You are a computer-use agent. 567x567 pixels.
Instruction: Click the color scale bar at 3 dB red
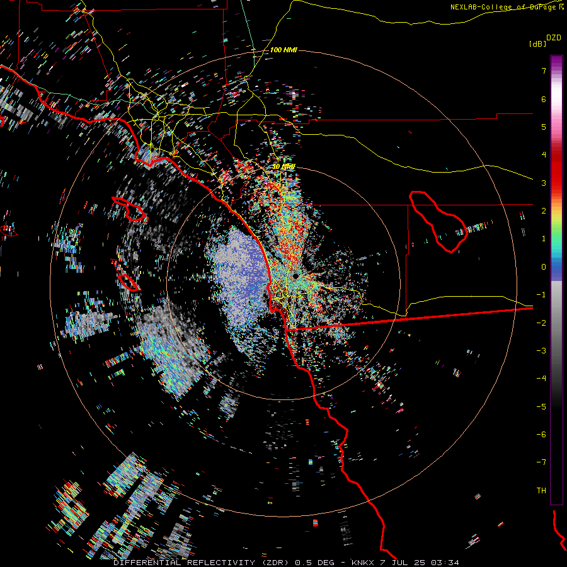pyautogui.click(x=556, y=183)
